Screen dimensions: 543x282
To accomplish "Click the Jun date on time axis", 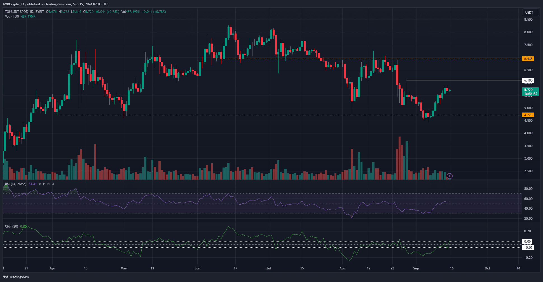I will (x=197, y=268).
